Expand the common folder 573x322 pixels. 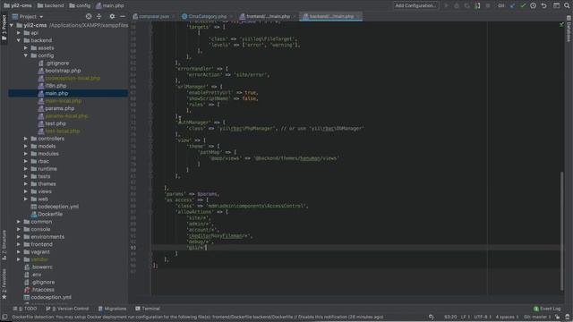click(19, 222)
